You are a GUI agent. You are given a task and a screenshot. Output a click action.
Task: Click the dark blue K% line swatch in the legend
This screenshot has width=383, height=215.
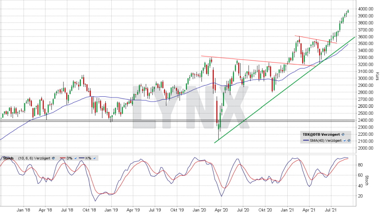coord(81,158)
